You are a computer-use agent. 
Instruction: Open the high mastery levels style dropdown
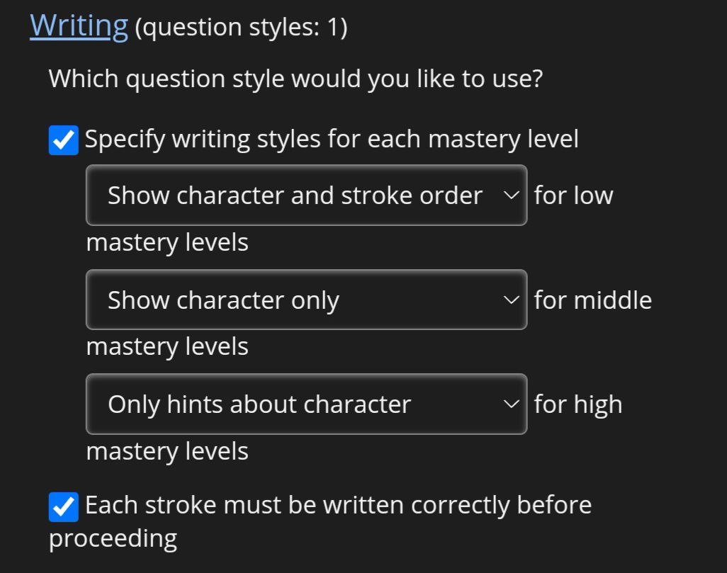point(306,404)
